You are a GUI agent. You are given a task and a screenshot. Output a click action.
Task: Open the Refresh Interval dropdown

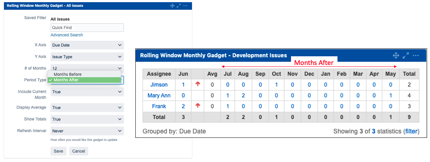(87, 131)
